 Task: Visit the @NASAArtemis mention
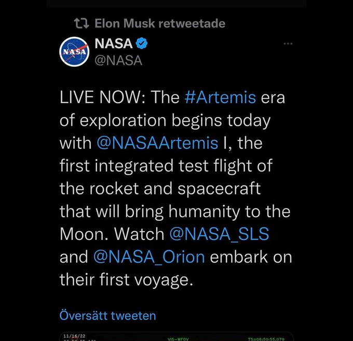point(157,143)
